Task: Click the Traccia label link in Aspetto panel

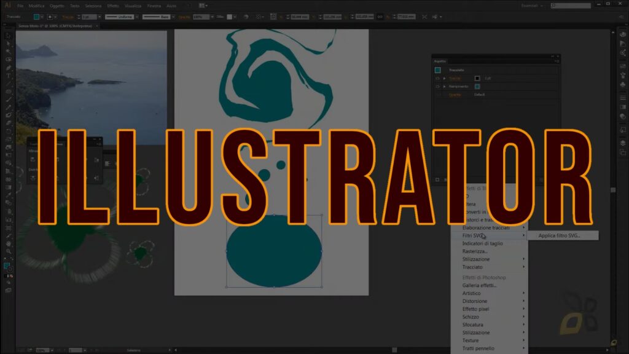Action: coord(455,78)
